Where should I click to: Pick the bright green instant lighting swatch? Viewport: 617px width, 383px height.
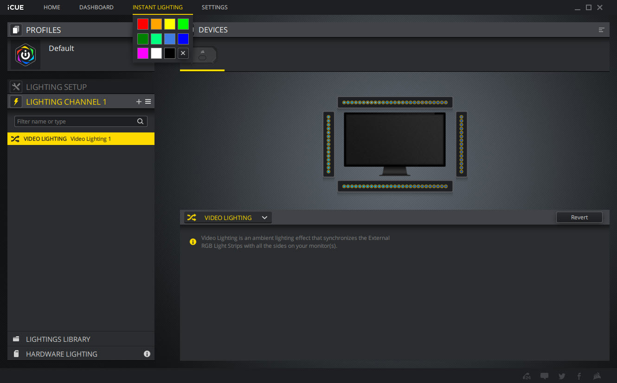click(183, 24)
